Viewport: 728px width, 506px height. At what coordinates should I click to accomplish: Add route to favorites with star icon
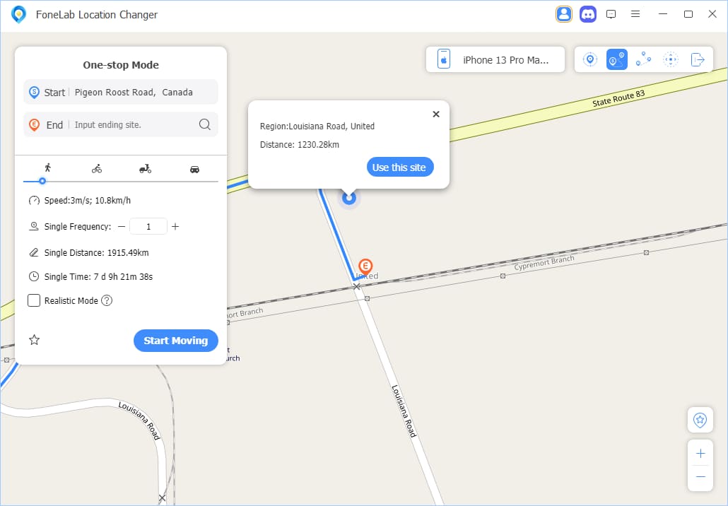pyautogui.click(x=35, y=340)
